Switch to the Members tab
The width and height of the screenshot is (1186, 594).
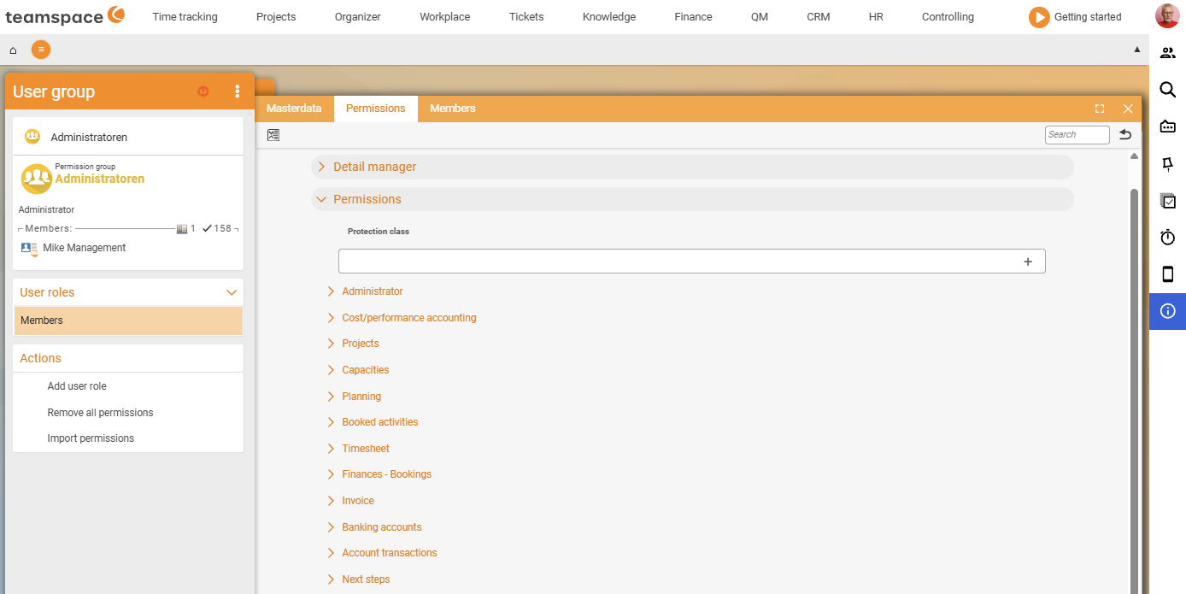(453, 109)
